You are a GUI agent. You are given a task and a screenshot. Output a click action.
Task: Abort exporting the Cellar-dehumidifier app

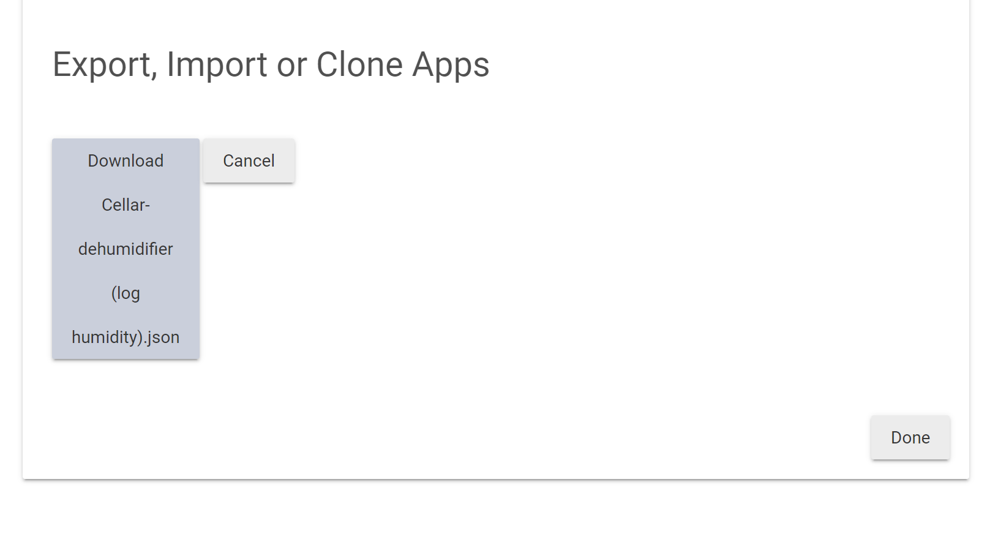point(248,160)
